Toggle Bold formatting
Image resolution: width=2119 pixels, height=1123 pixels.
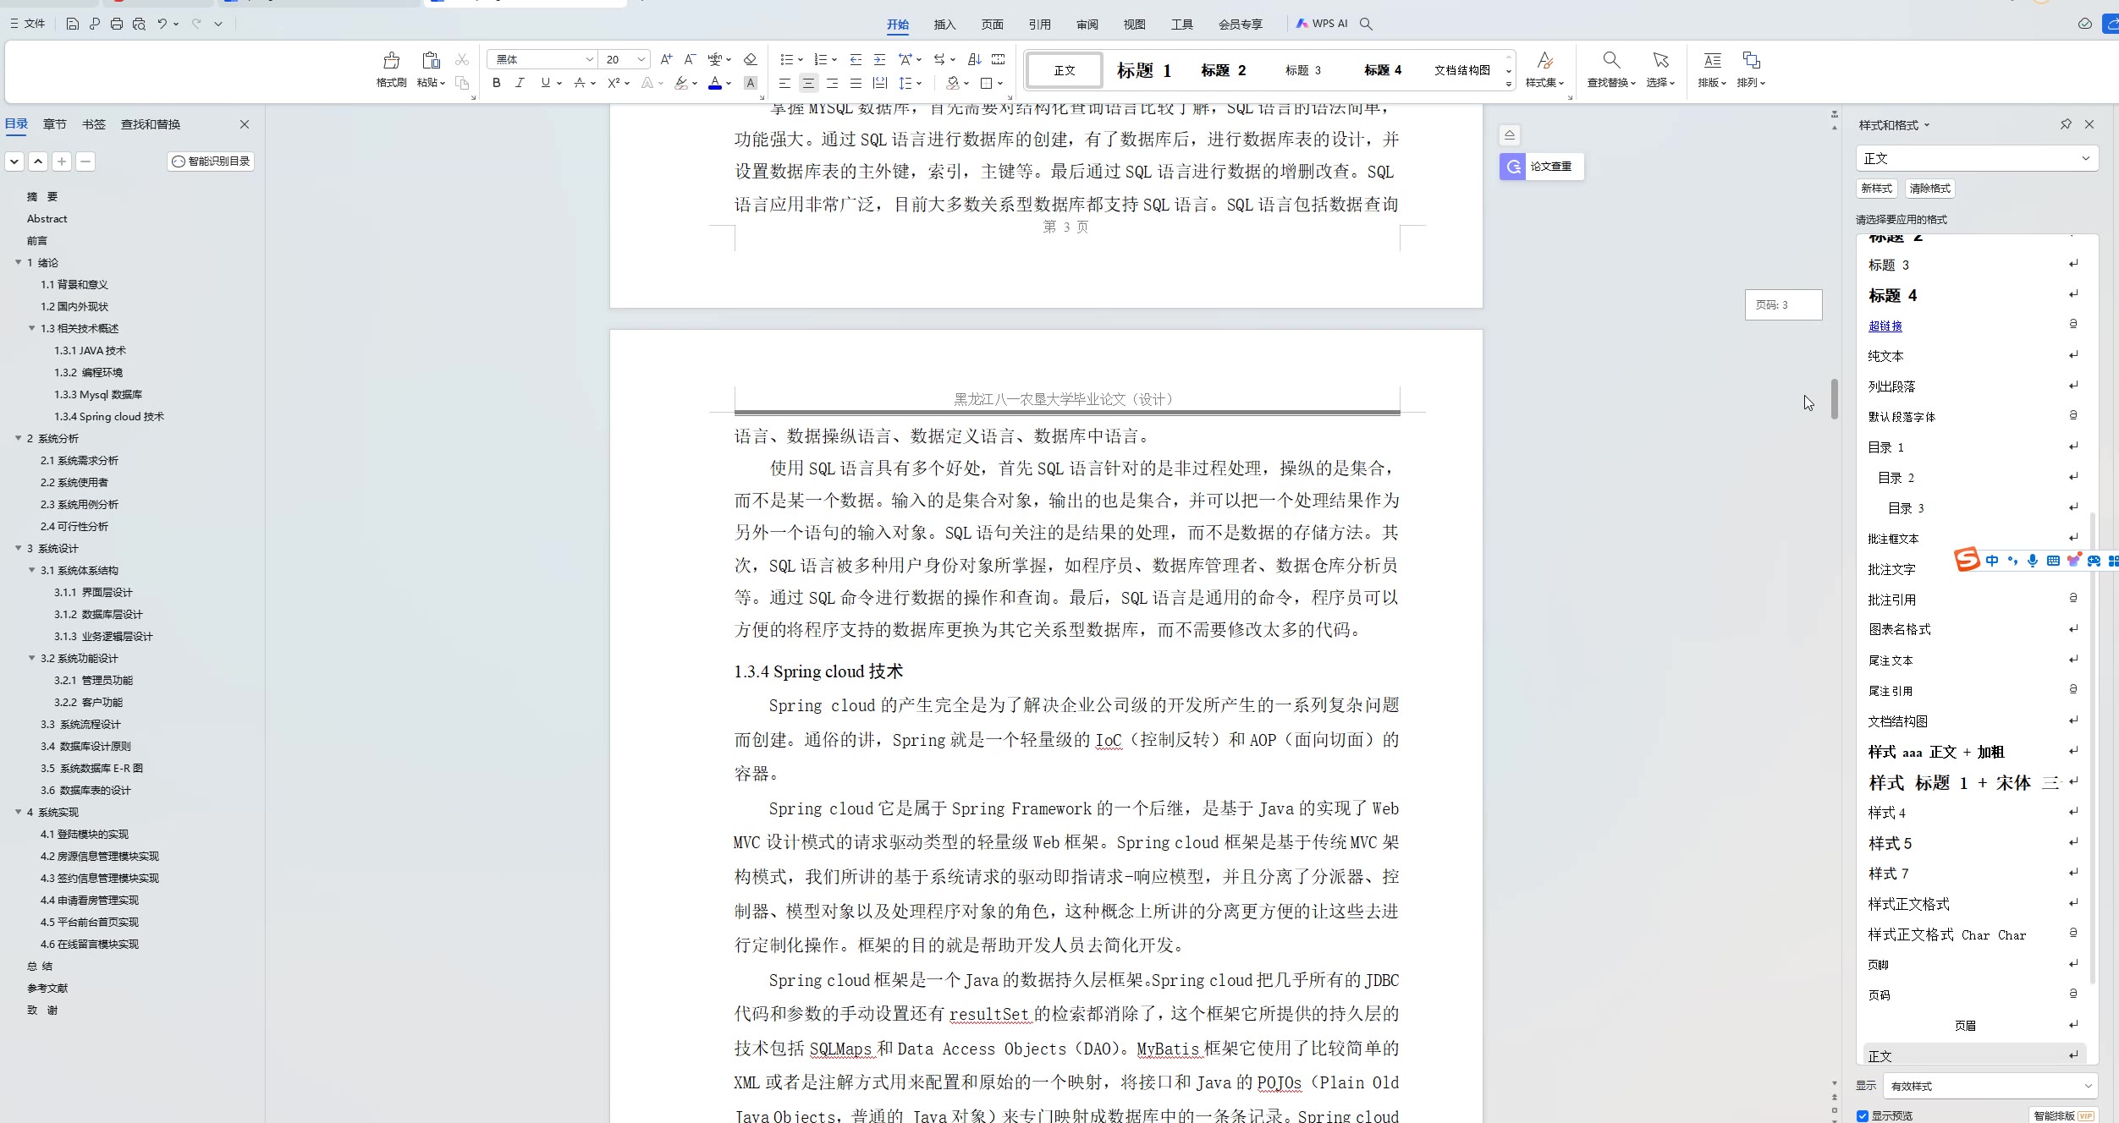497,83
